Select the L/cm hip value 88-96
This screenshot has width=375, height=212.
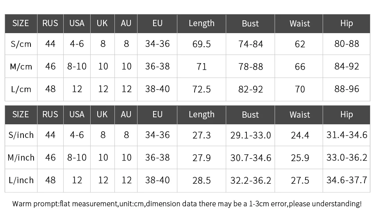pos(346,89)
